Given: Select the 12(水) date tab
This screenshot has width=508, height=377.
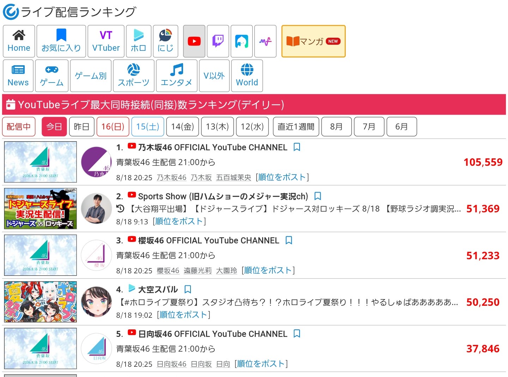Looking at the screenshot, I should tap(252, 127).
